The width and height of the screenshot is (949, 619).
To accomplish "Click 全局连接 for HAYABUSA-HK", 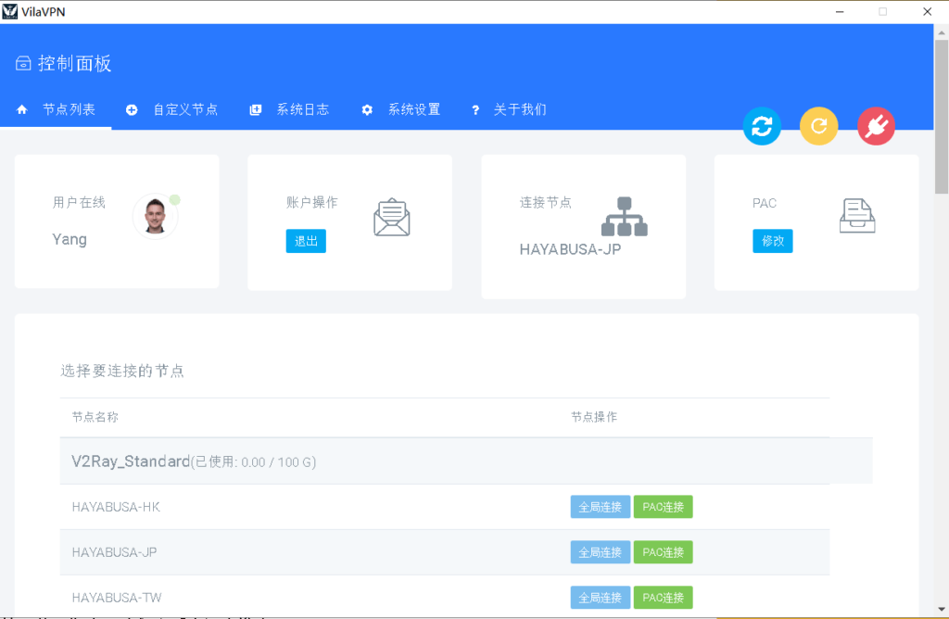I will click(600, 507).
